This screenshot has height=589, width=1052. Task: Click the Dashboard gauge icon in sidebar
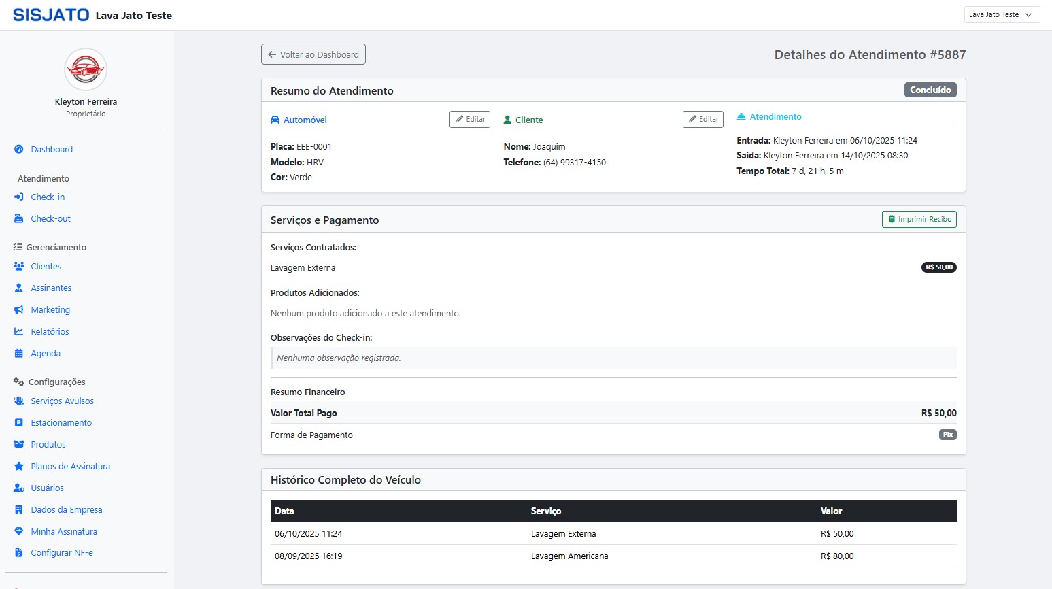pyautogui.click(x=19, y=149)
